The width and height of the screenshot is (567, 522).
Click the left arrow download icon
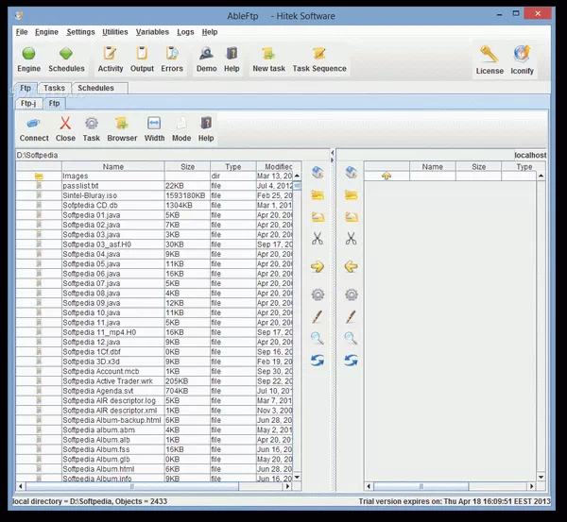click(352, 266)
